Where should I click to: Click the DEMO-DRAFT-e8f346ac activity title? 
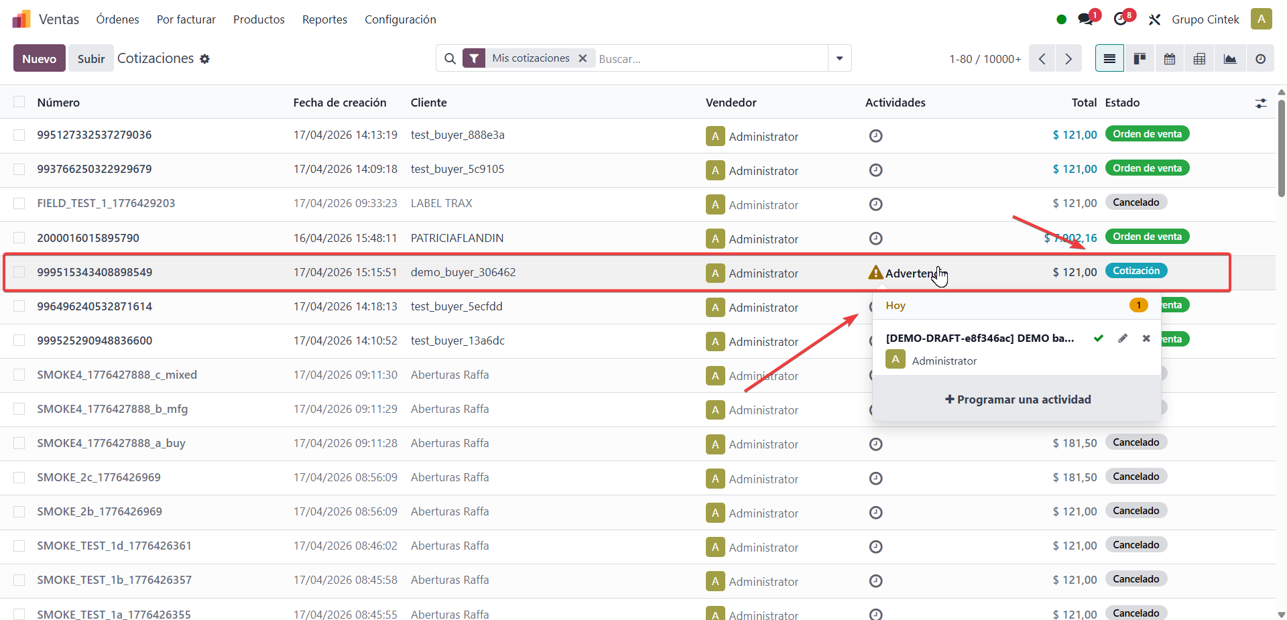[979, 338]
